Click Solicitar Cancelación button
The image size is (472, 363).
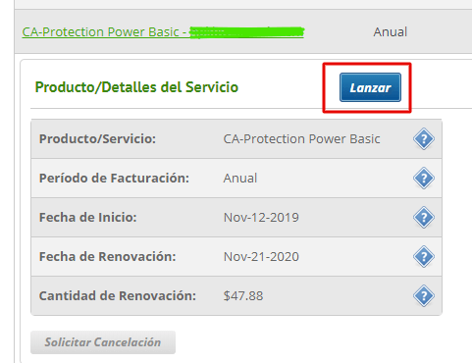tap(103, 342)
